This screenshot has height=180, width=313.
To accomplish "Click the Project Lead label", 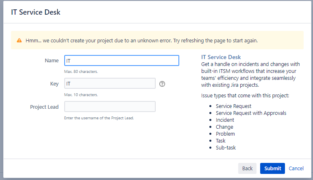I will [x=44, y=107].
